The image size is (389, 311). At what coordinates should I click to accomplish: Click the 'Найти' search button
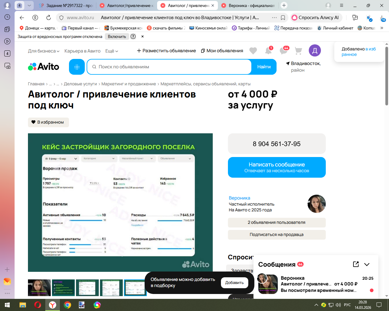[x=264, y=67]
